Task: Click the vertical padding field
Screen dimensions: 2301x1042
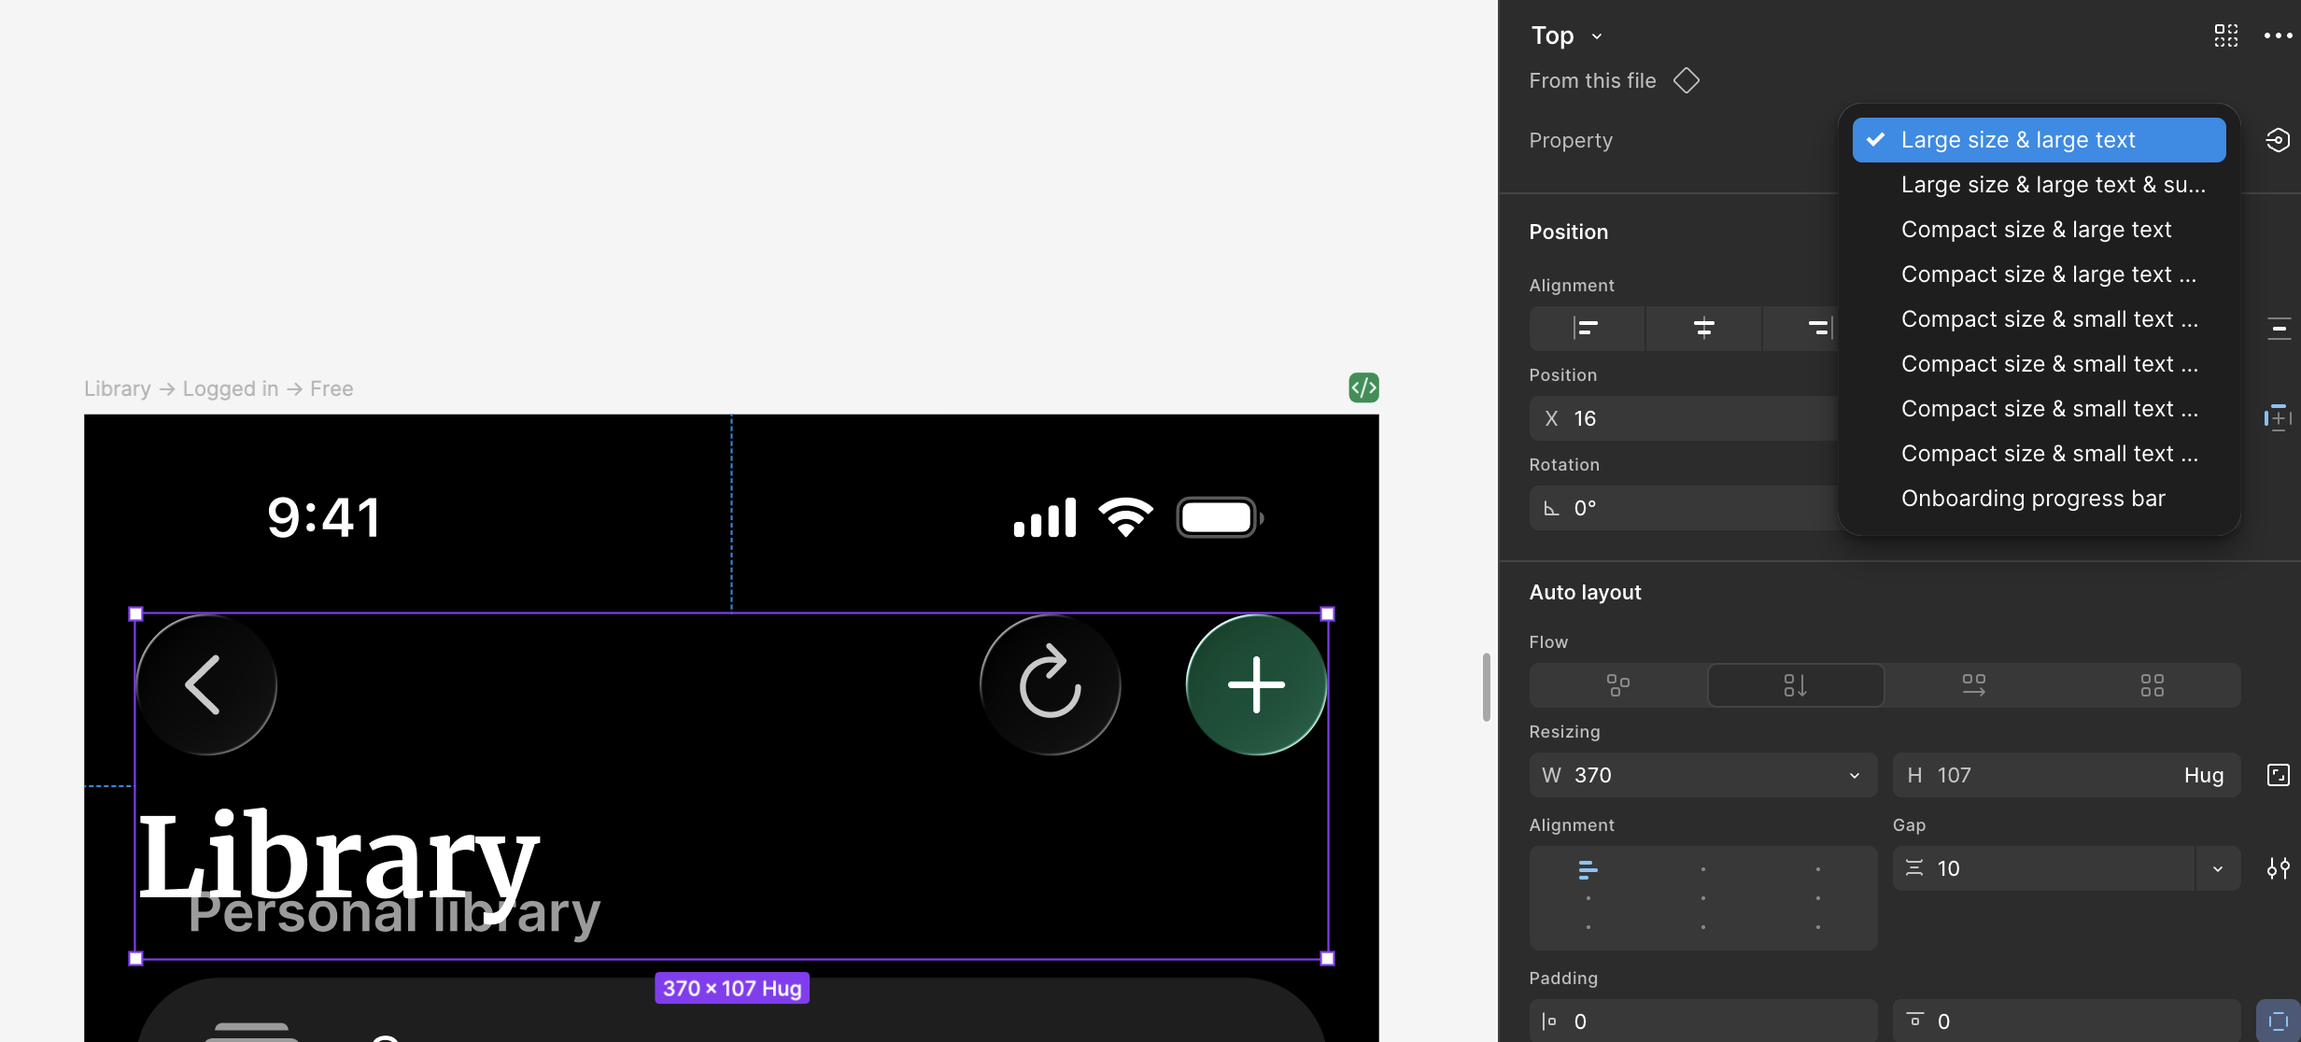Action: pyautogui.click(x=2067, y=1021)
